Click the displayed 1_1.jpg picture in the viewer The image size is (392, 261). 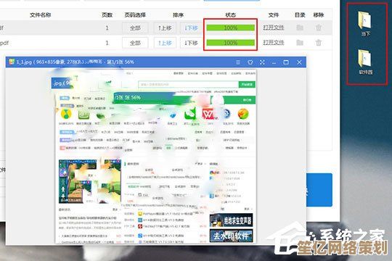(x=156, y=156)
